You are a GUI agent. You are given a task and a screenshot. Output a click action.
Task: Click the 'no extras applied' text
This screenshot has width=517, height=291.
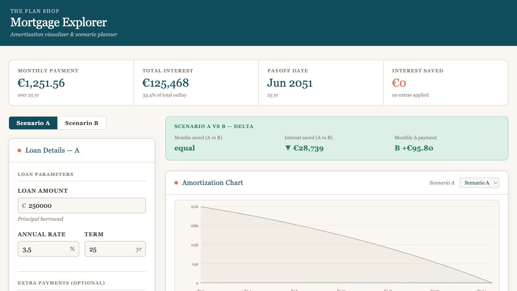pos(410,95)
